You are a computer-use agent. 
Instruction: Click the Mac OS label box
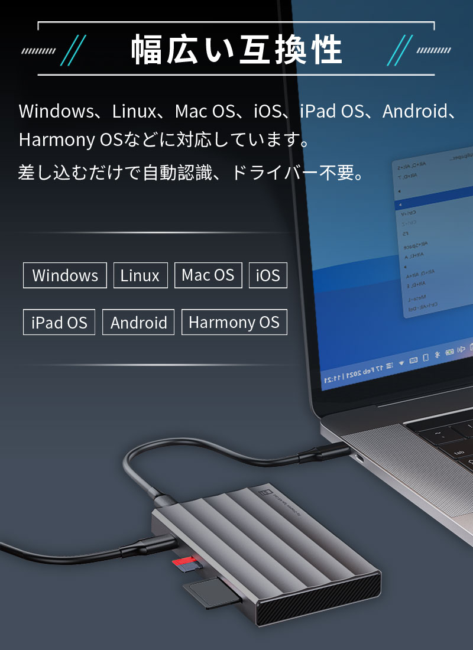click(208, 275)
